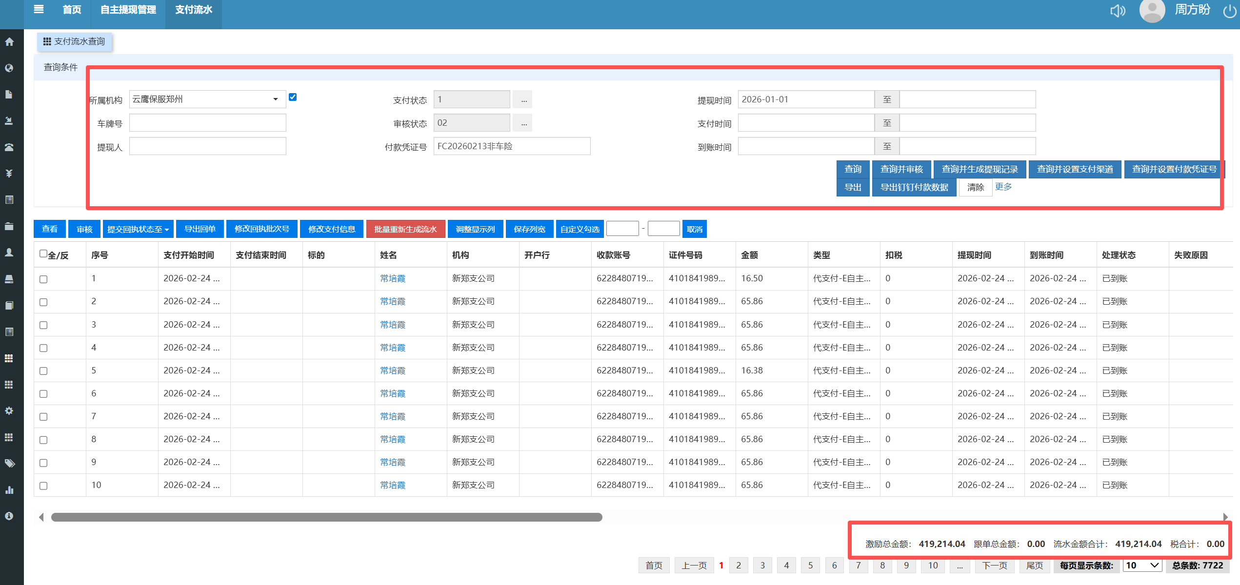This screenshot has height=585, width=1240.
Task: Select the checkbox for row 5
Action: (x=43, y=371)
